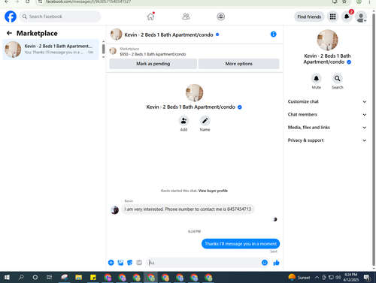The width and height of the screenshot is (376, 283).
Task: Click the Sunset weather widget in taskbar
Action: tap(299, 277)
